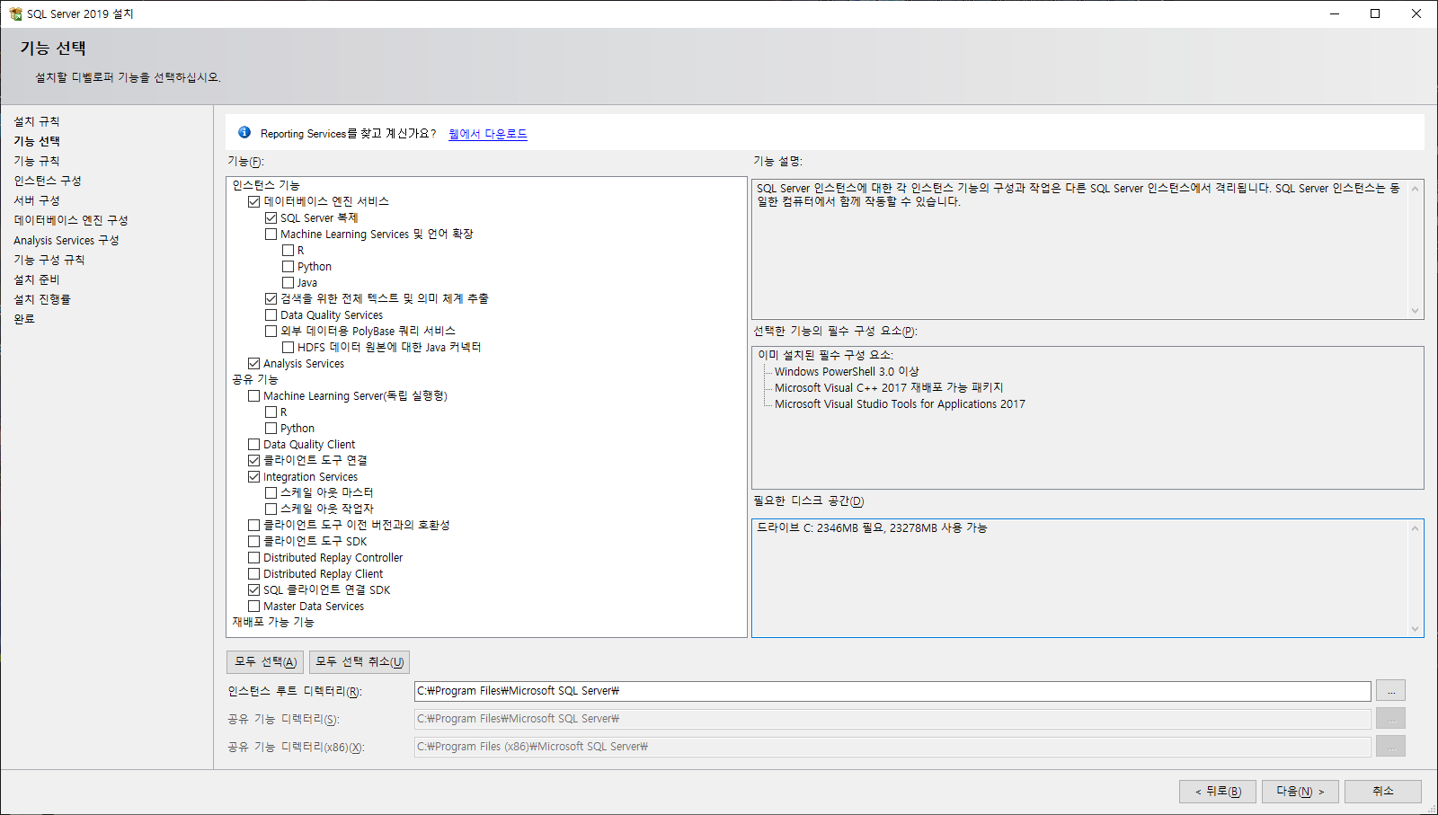Go to 기능 선택 step

point(37,141)
